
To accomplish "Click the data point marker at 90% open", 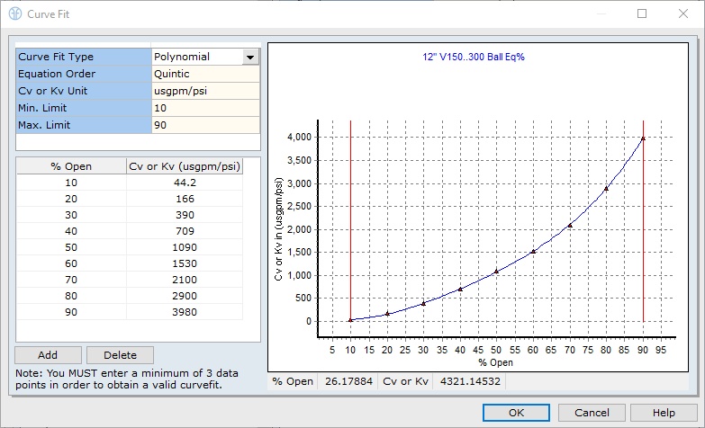I will (643, 138).
